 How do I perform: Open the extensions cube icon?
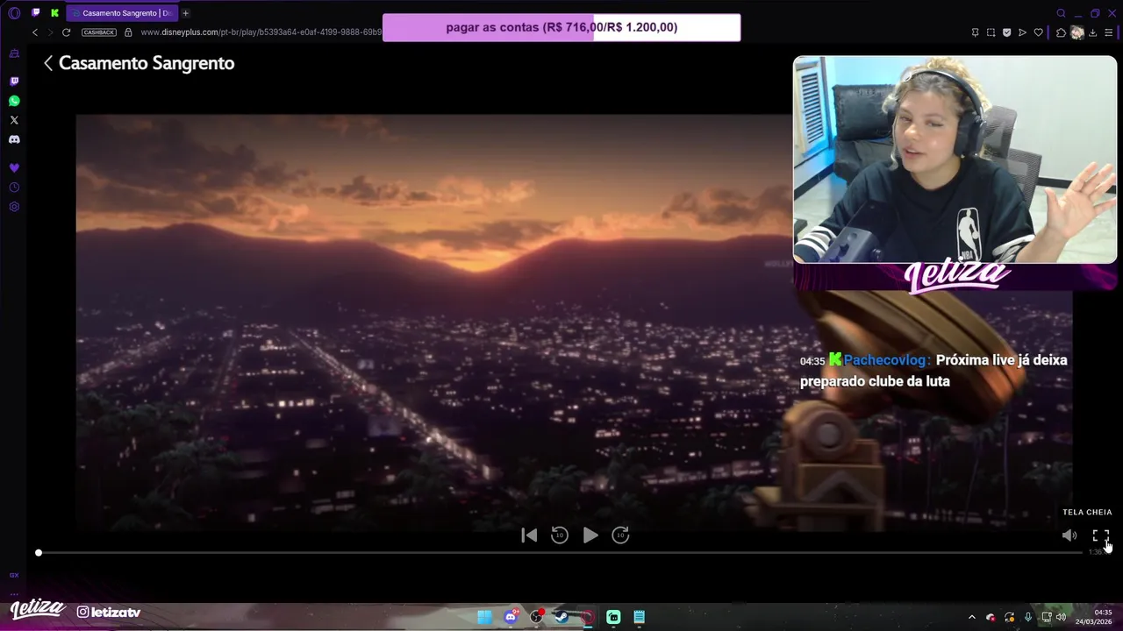point(1061,32)
